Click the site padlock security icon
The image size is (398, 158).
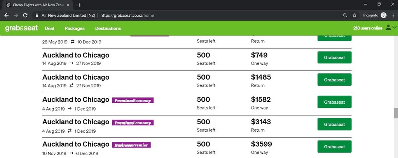[x=37, y=15]
